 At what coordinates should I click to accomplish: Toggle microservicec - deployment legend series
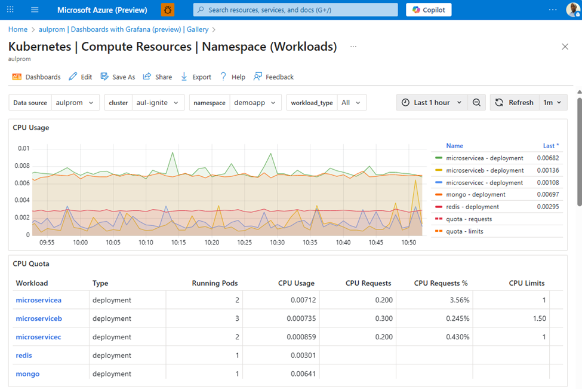click(x=484, y=182)
